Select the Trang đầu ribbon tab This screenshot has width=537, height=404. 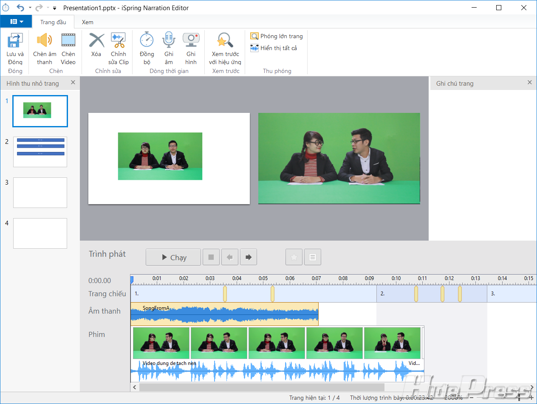[x=53, y=22]
